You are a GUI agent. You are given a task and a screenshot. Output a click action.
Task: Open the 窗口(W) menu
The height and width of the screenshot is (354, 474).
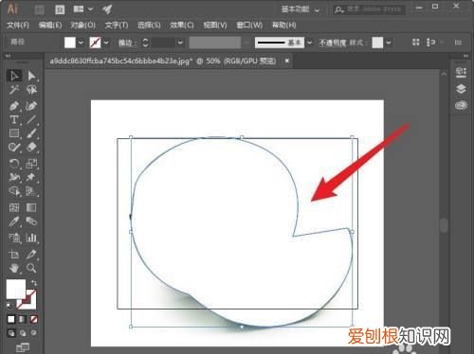(x=249, y=26)
